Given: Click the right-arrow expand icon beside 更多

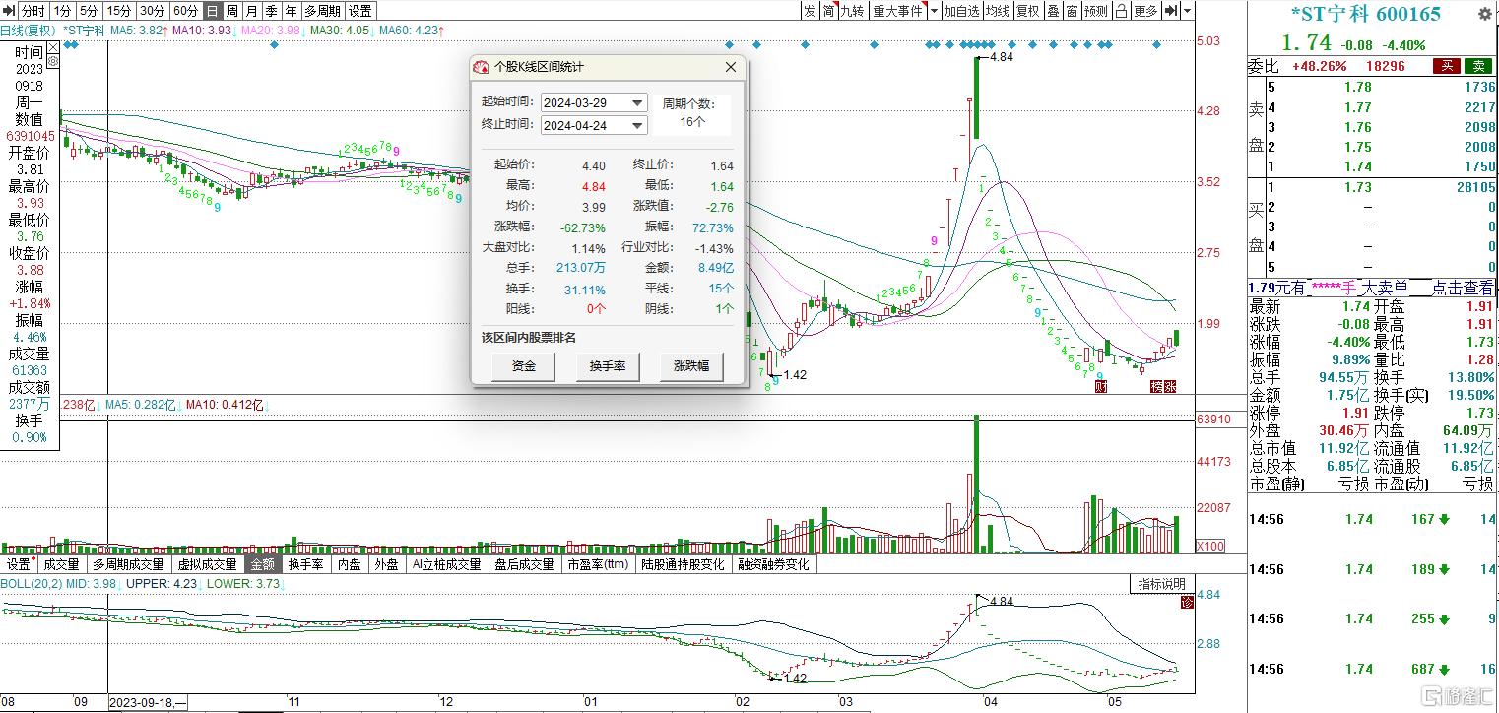Looking at the screenshot, I should click(x=1170, y=11).
